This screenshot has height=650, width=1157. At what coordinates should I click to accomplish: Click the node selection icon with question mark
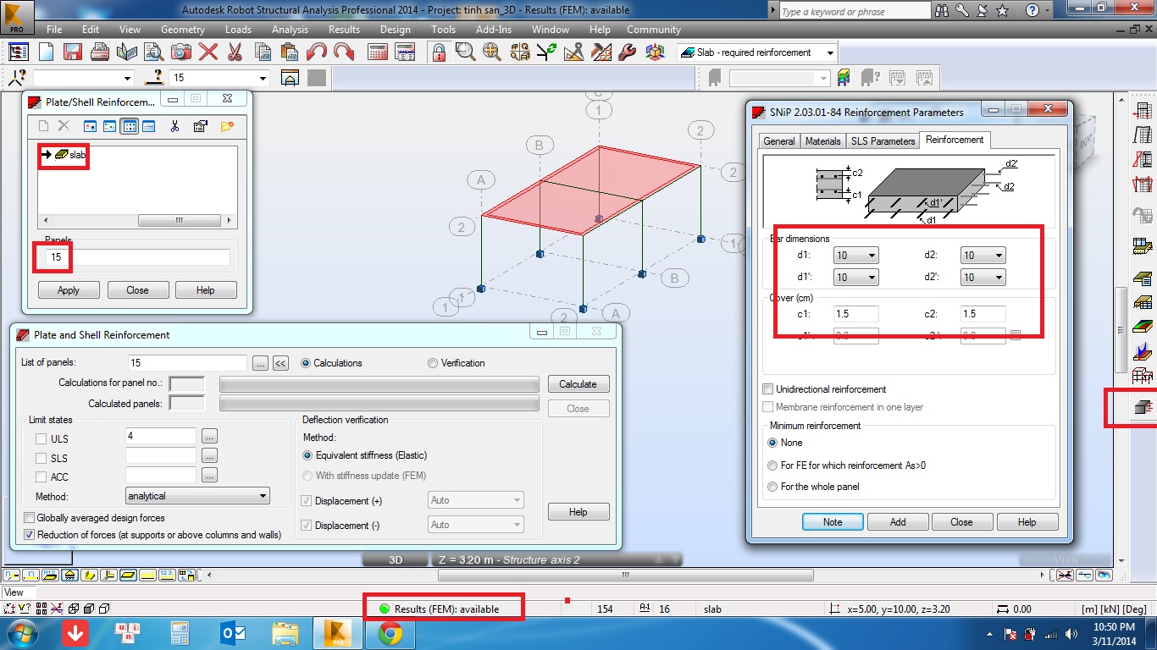(16, 79)
